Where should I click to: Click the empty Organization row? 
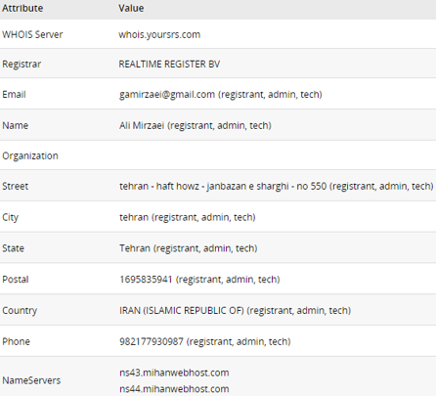[x=218, y=155]
